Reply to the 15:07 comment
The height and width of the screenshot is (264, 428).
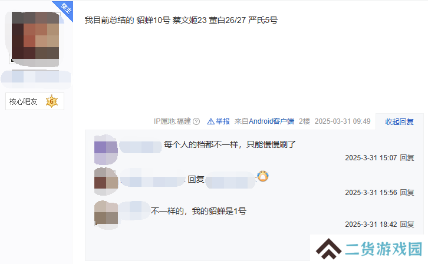[407, 158]
